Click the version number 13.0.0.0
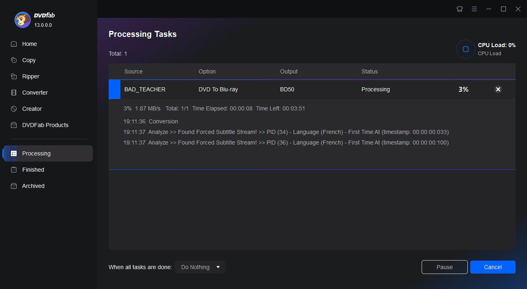 click(43, 25)
